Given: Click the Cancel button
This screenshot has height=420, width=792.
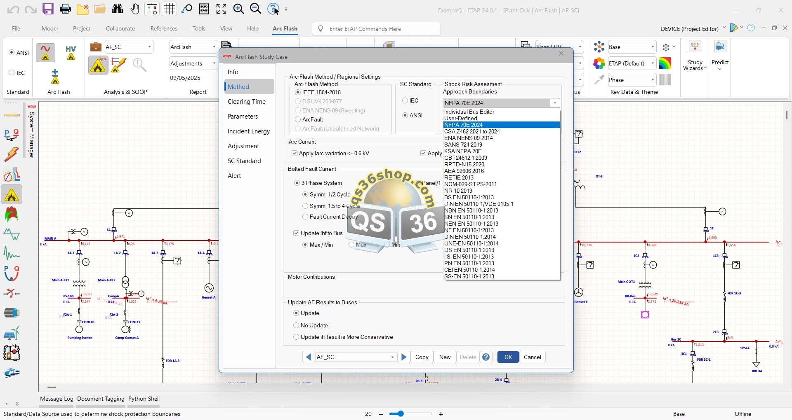Looking at the screenshot, I should (532, 357).
